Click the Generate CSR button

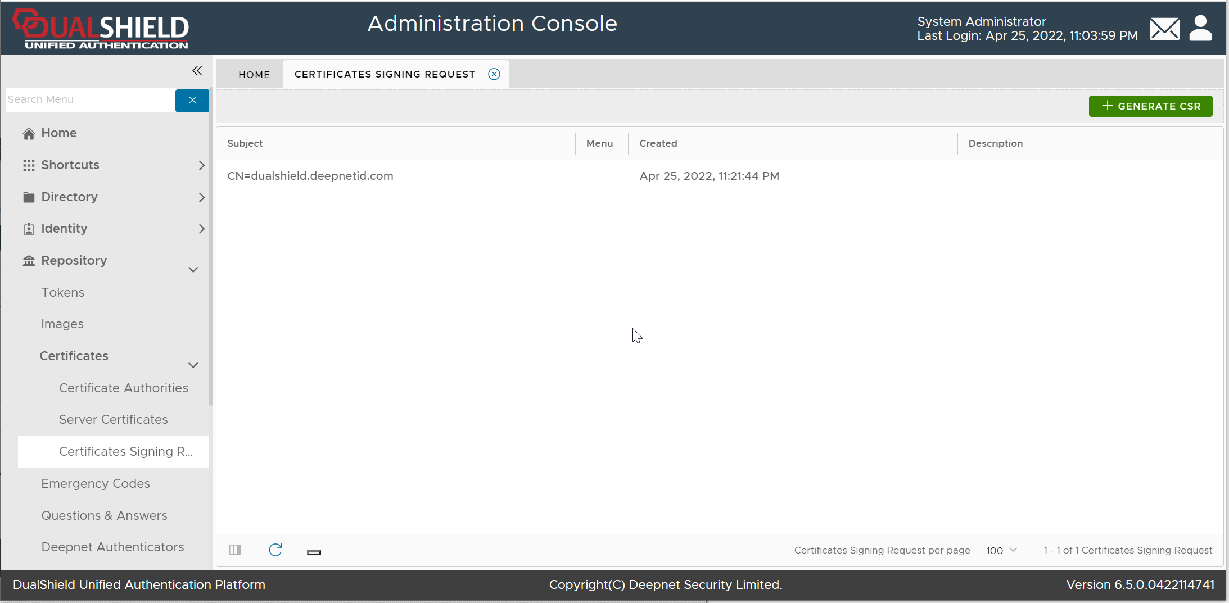[x=1150, y=106]
